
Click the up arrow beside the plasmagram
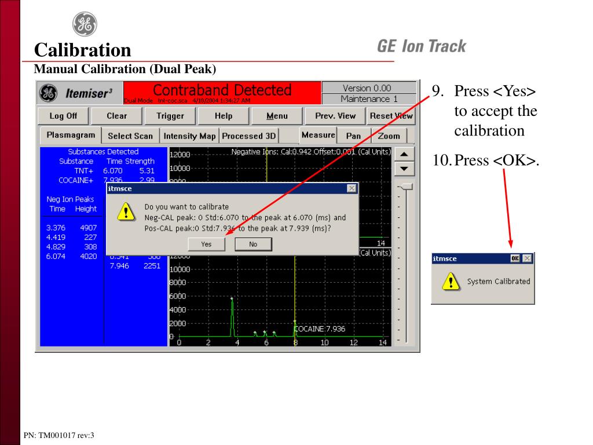[x=404, y=154]
